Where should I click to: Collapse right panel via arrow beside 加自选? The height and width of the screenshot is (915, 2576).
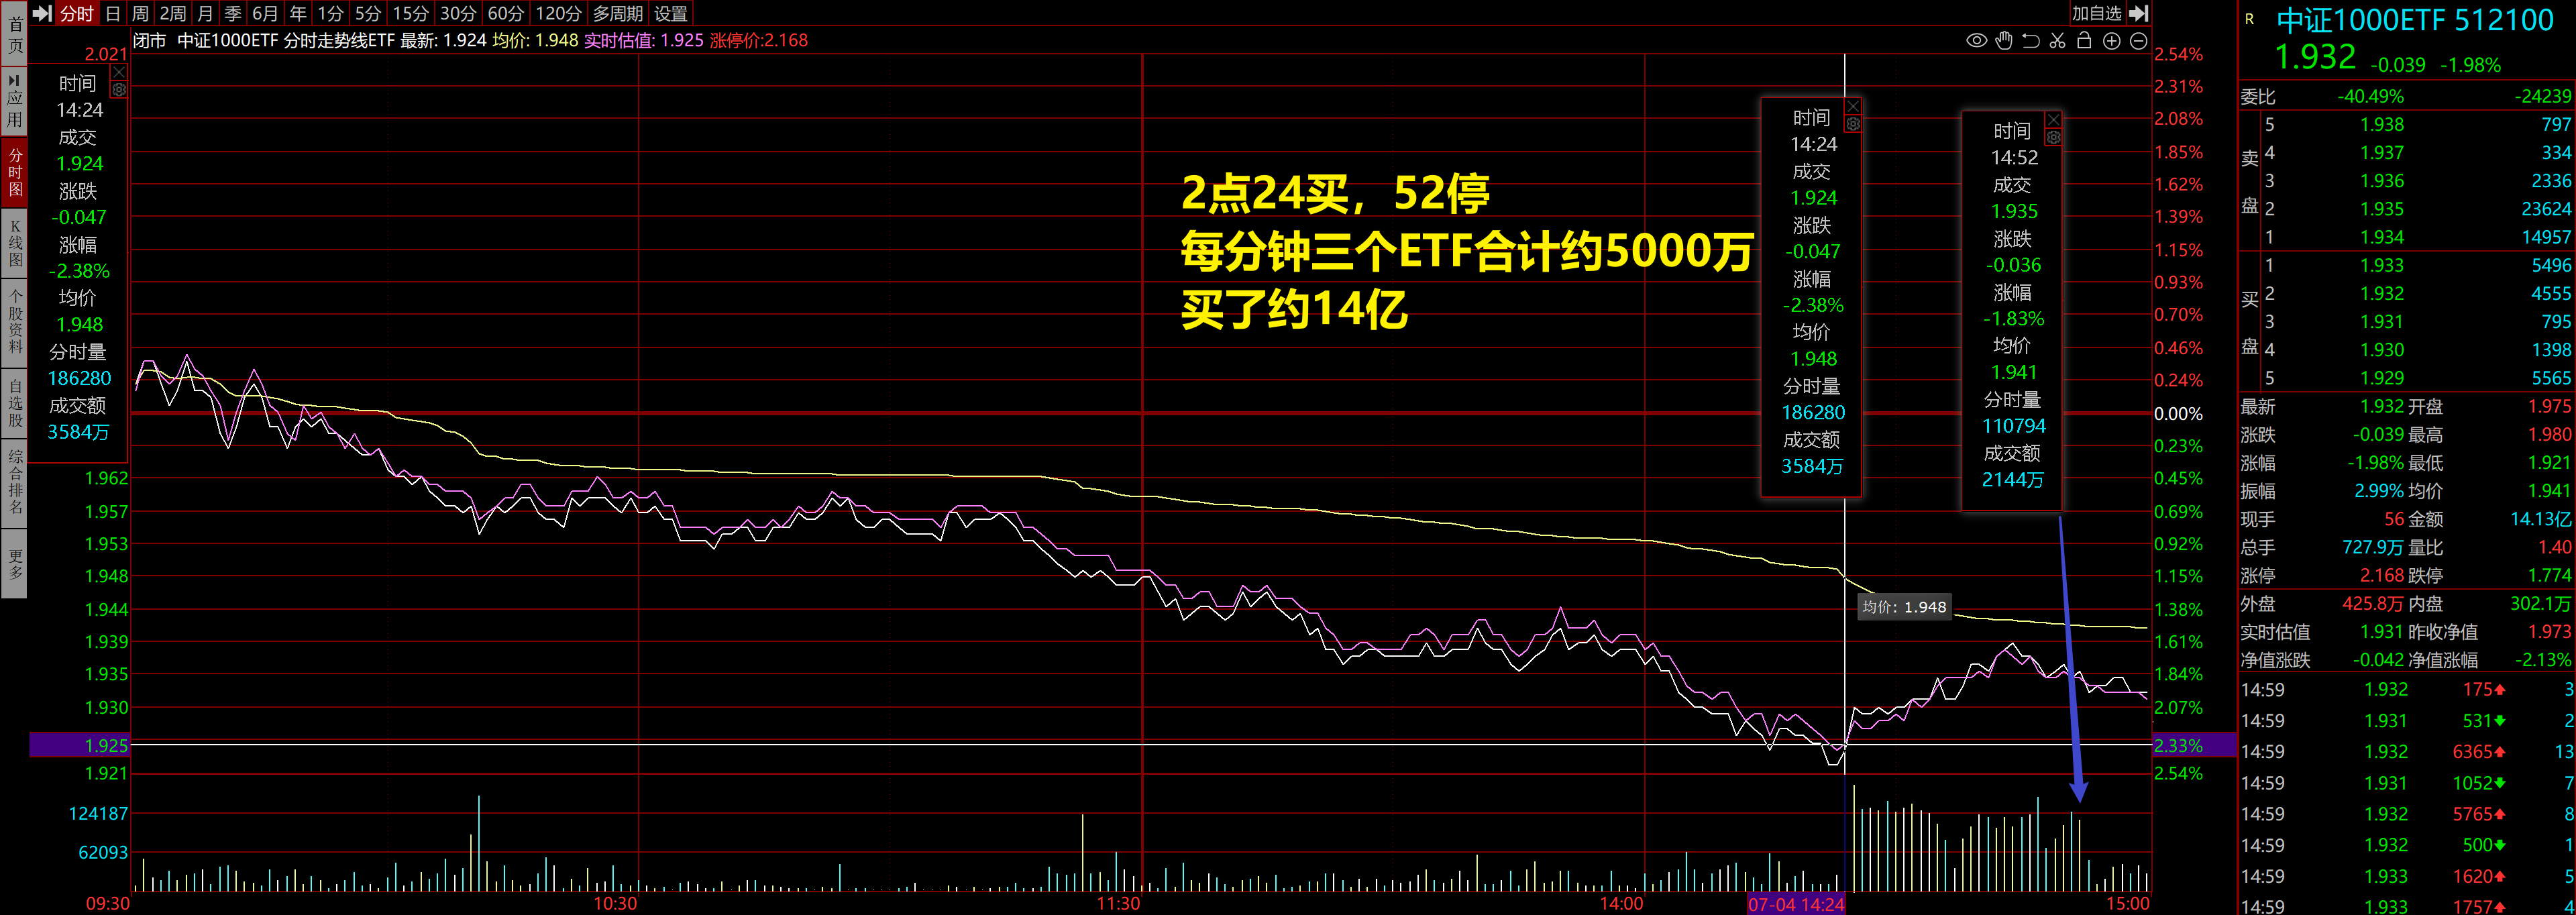pos(2139,13)
